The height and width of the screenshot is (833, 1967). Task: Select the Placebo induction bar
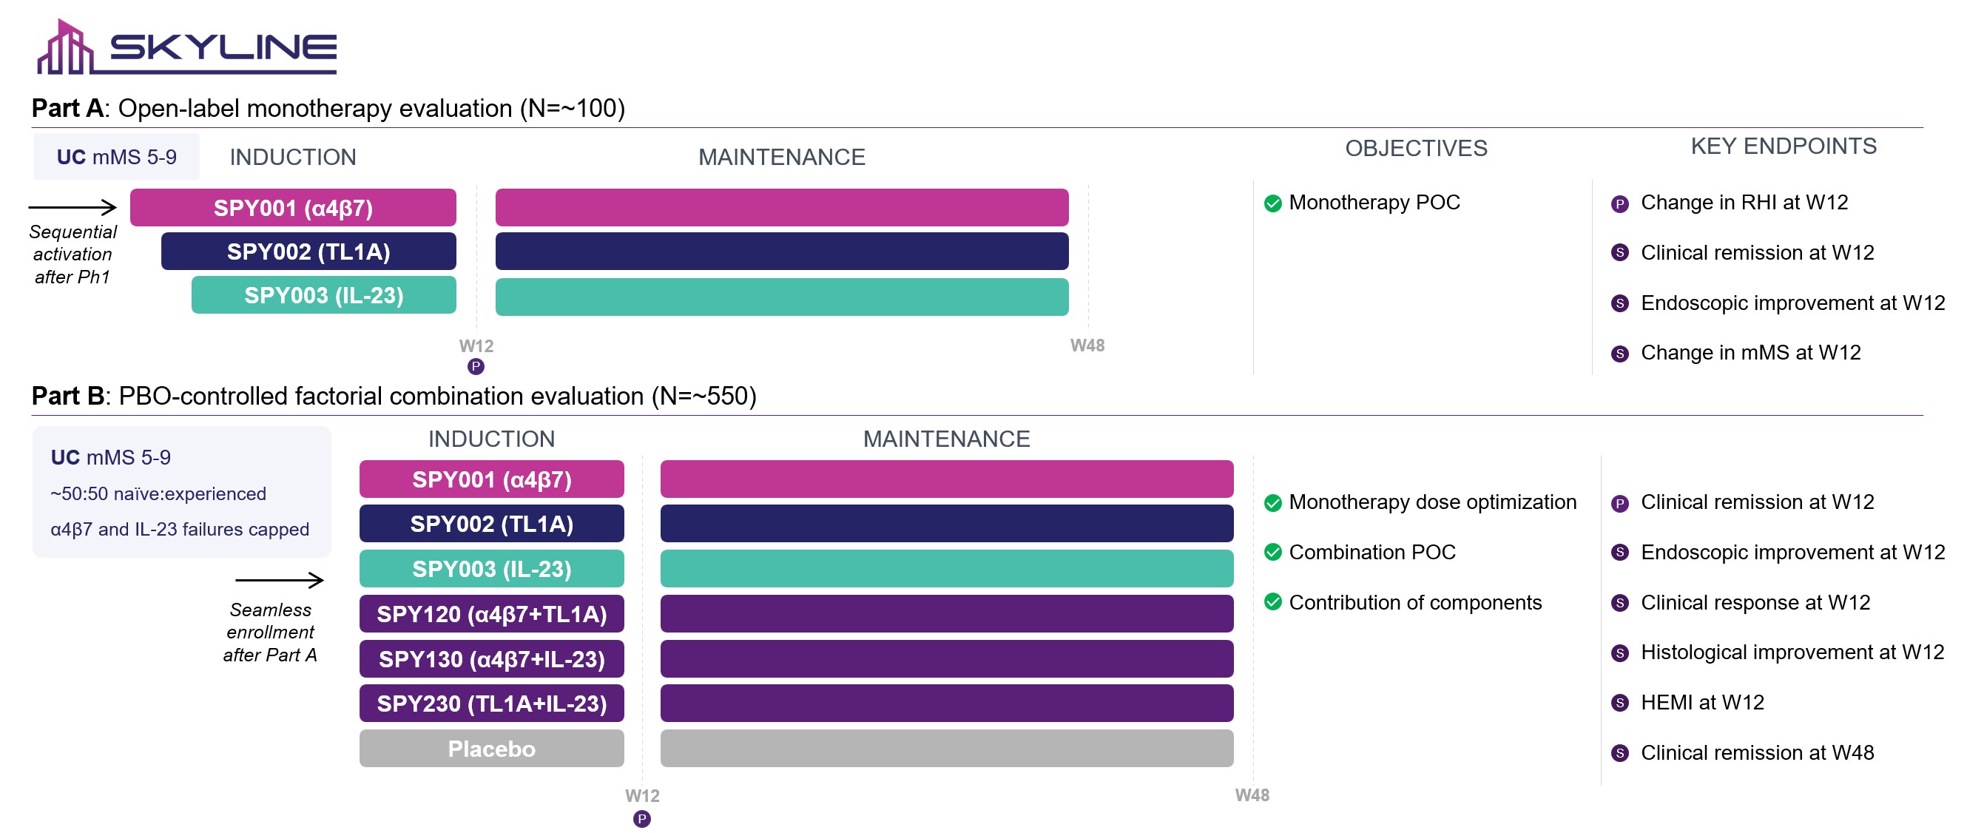tap(491, 749)
